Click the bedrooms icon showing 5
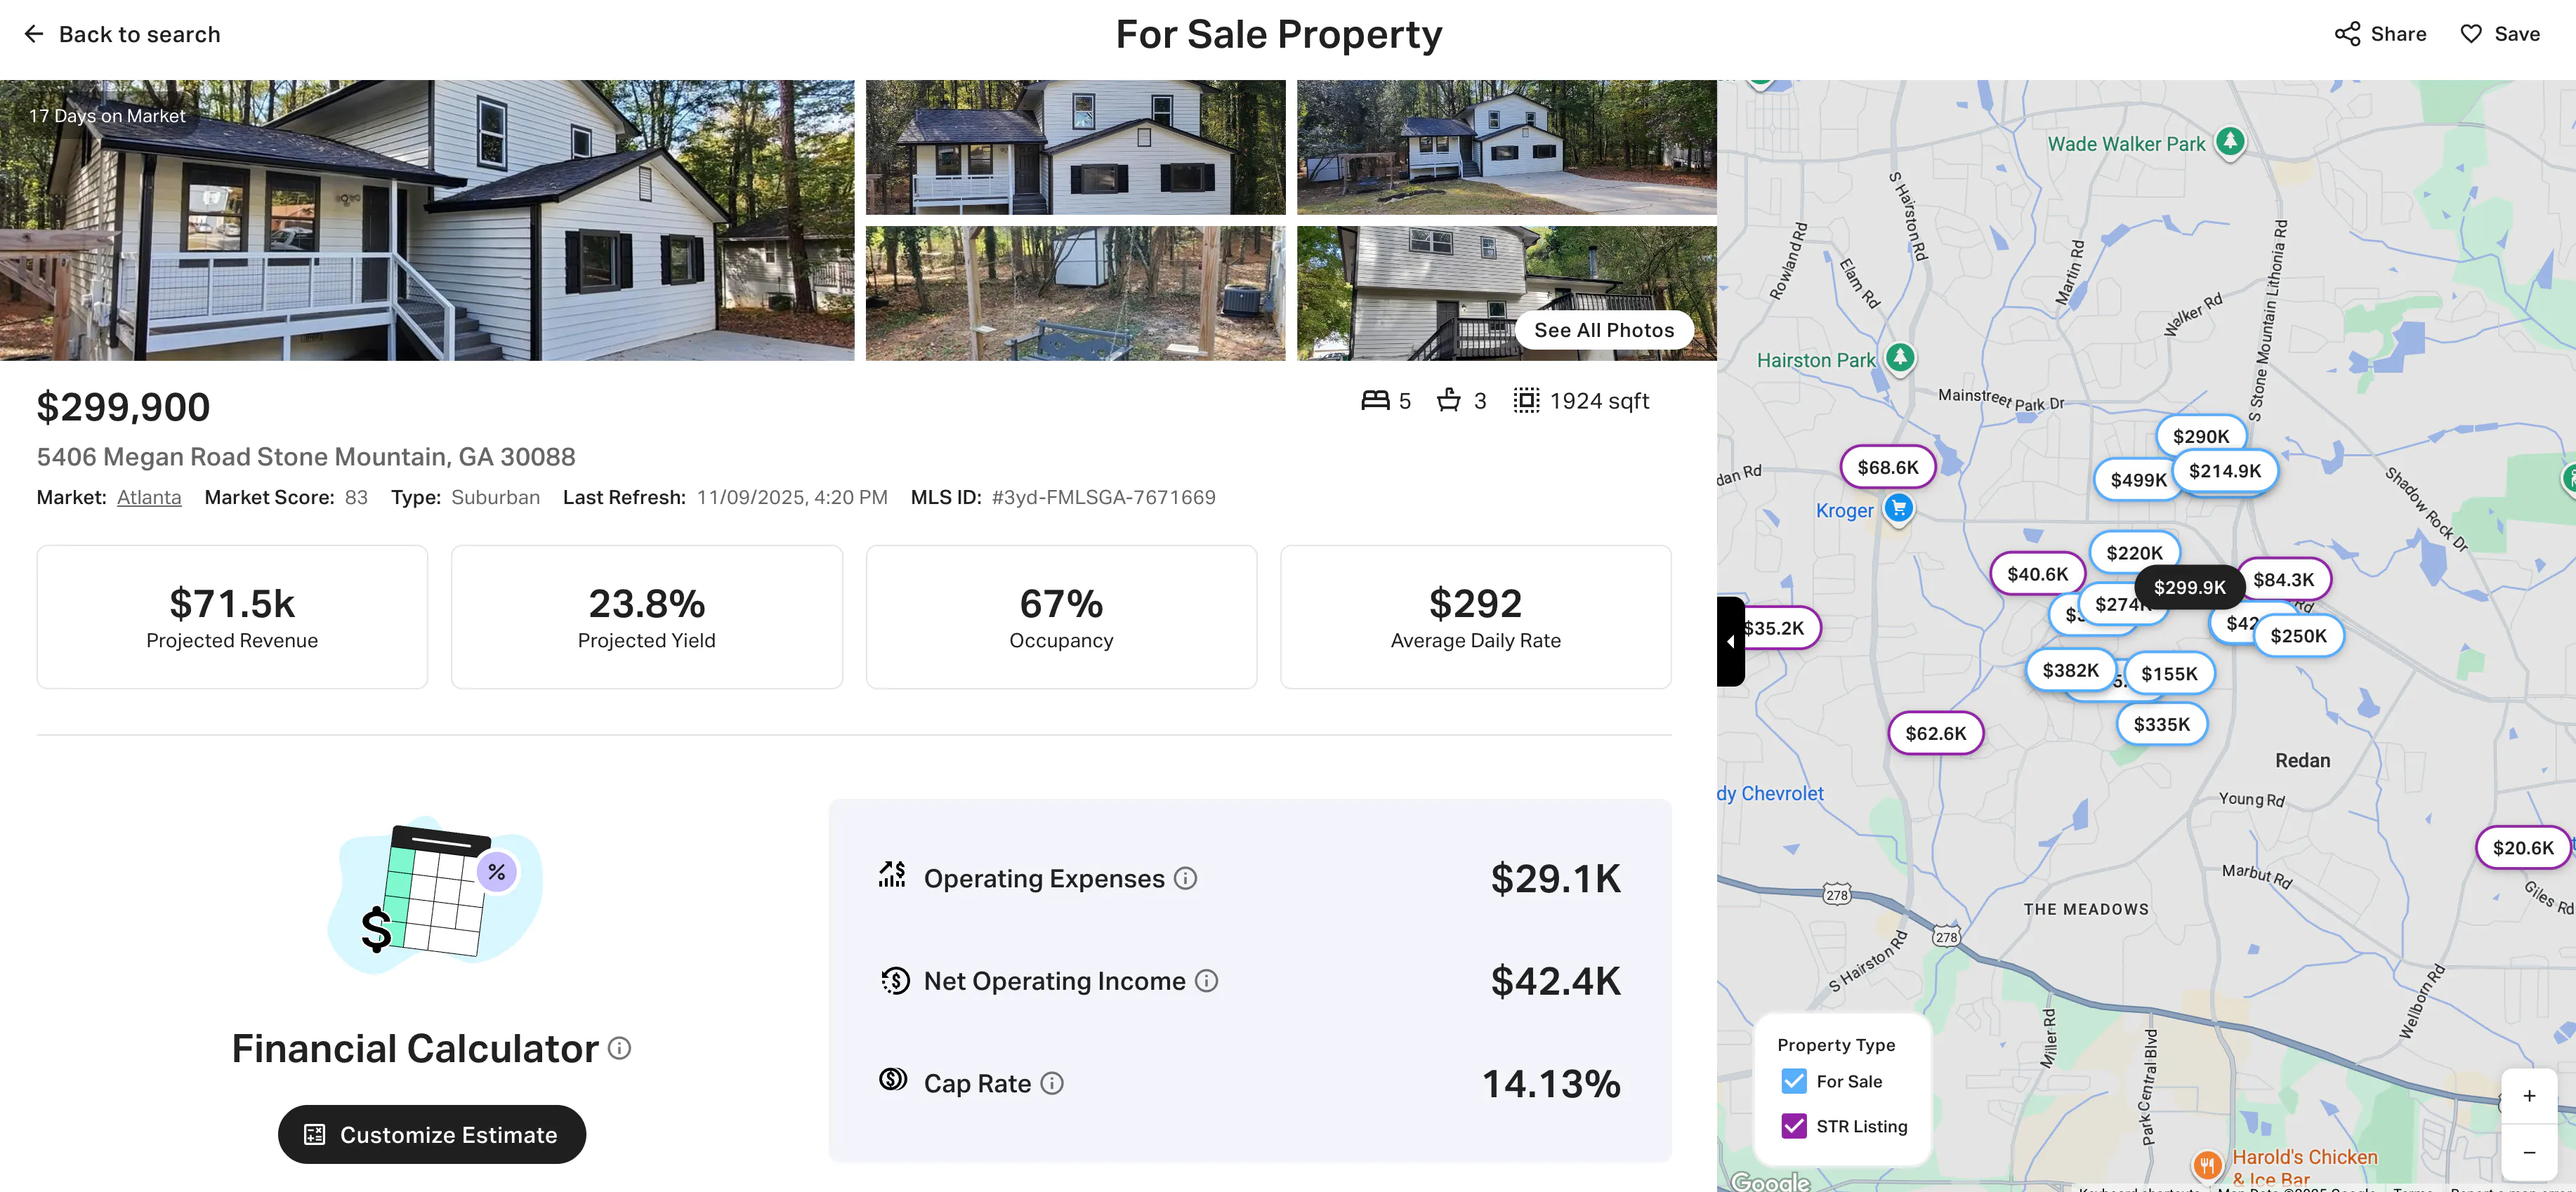The image size is (2576, 1192). 1375,400
